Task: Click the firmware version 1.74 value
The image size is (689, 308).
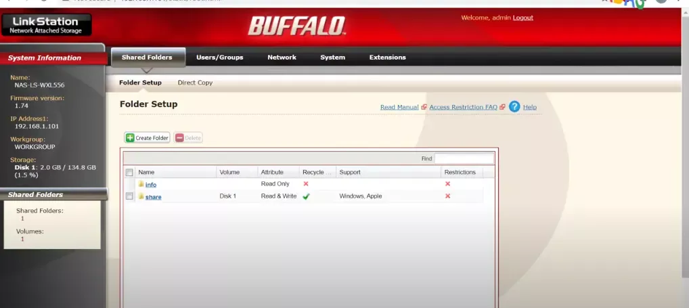Action: point(22,106)
